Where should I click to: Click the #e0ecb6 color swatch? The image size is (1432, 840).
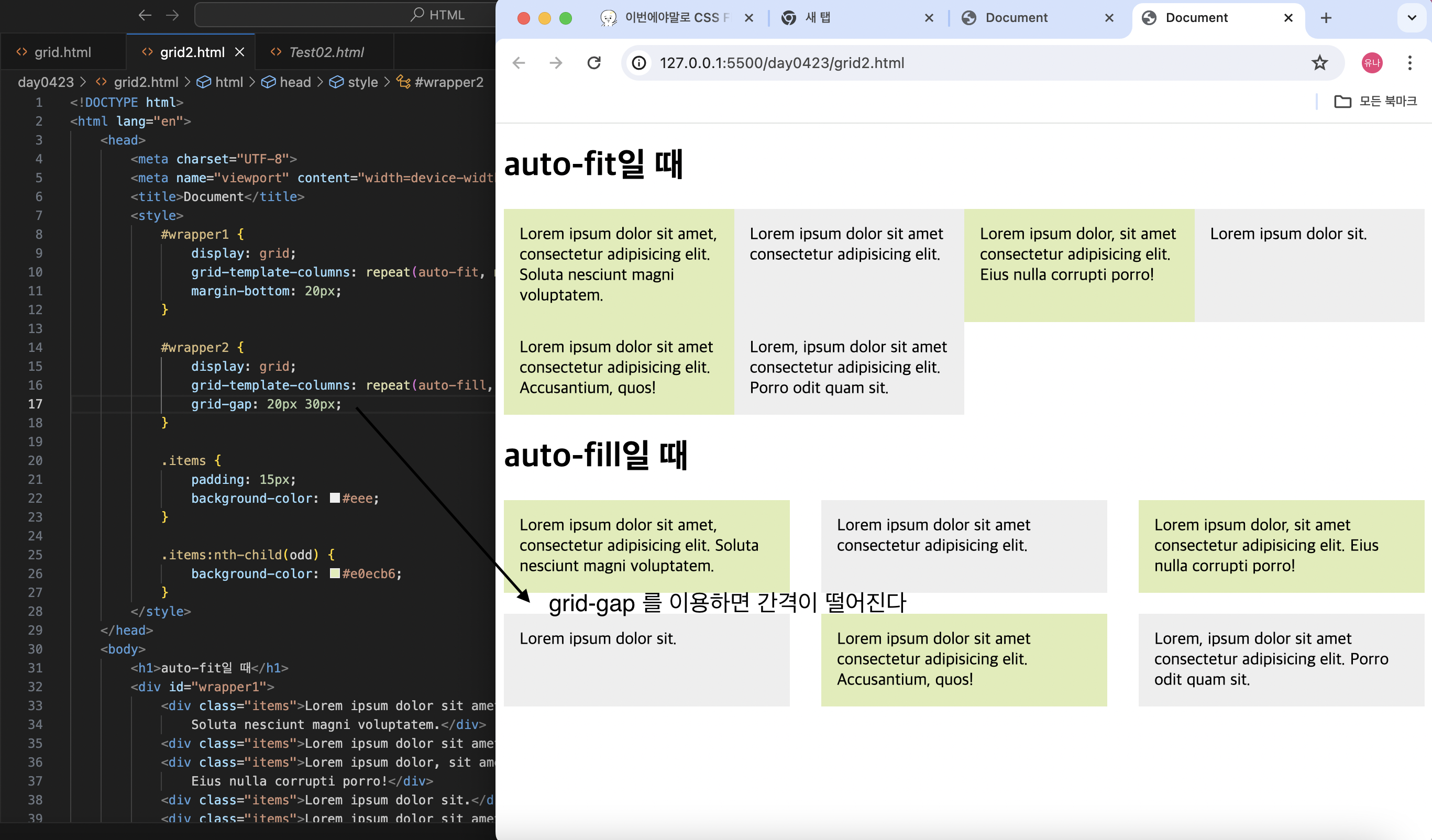[335, 573]
